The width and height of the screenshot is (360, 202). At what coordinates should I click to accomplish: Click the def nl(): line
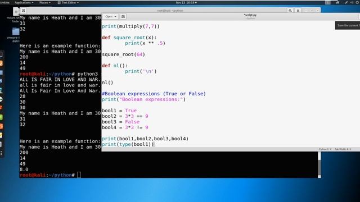(115, 66)
